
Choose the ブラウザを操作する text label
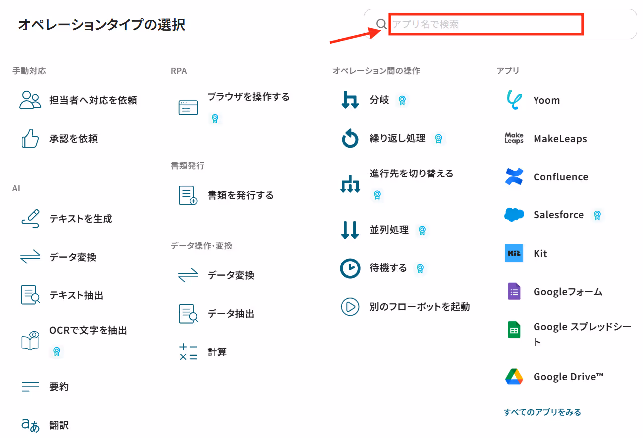(249, 96)
